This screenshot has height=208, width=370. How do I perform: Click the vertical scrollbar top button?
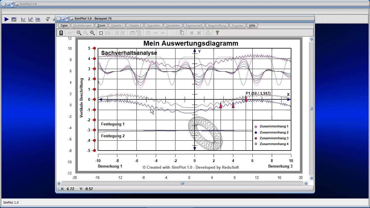pos(311,39)
